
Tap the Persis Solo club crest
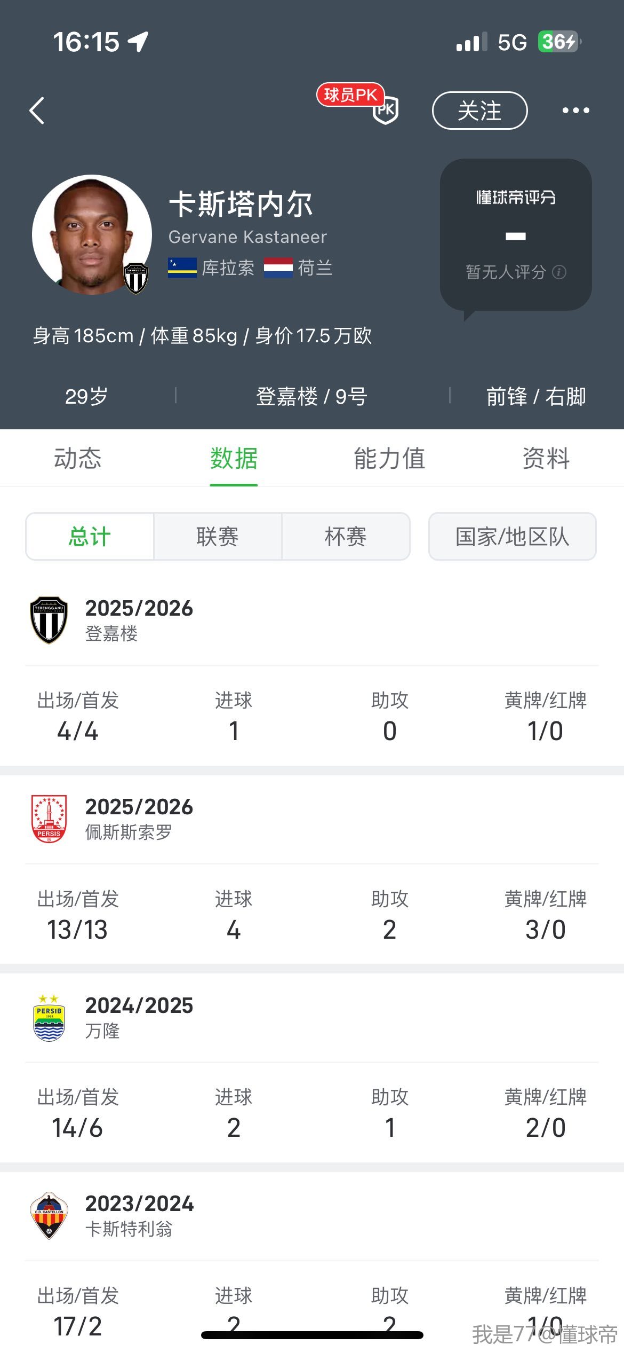click(49, 818)
